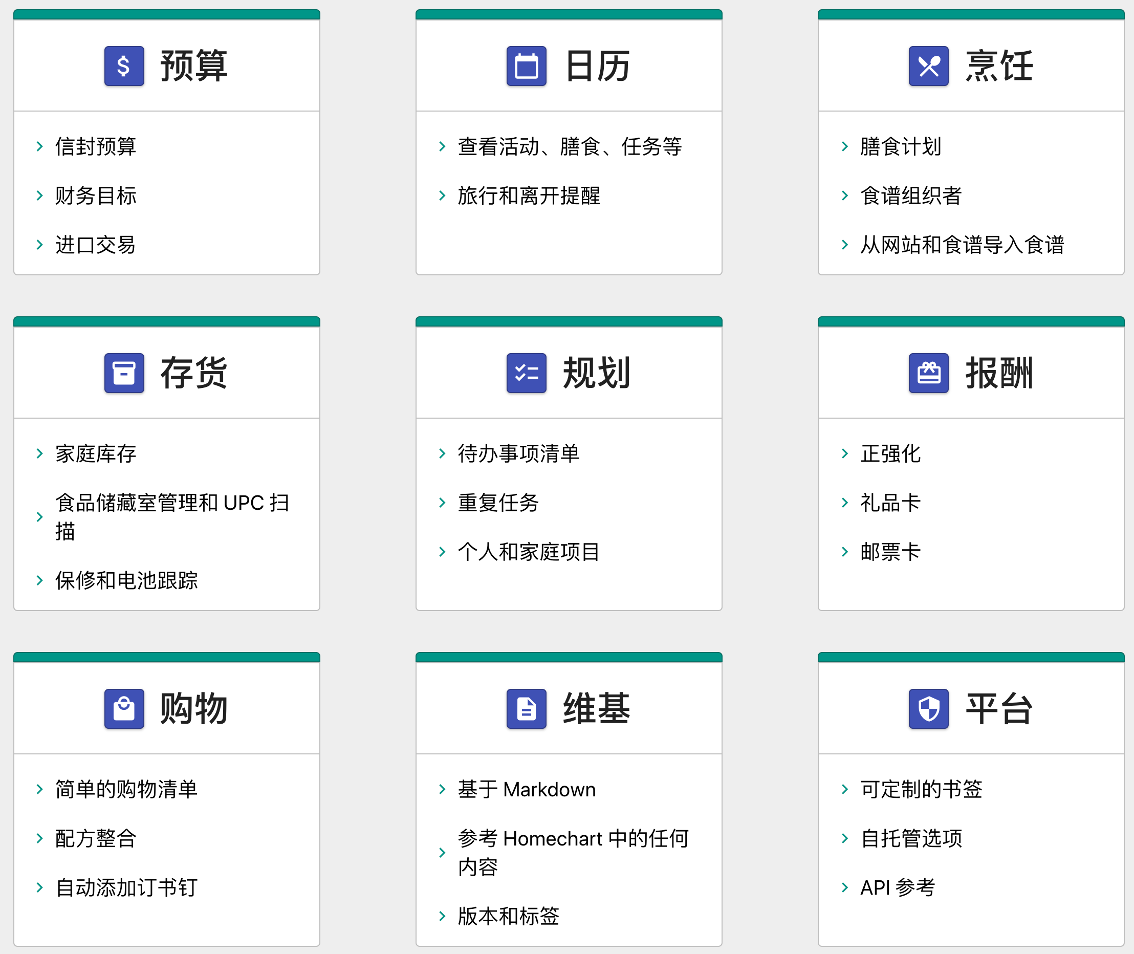This screenshot has width=1134, height=954.
Task: Click the shield Platform icon
Action: point(928,708)
